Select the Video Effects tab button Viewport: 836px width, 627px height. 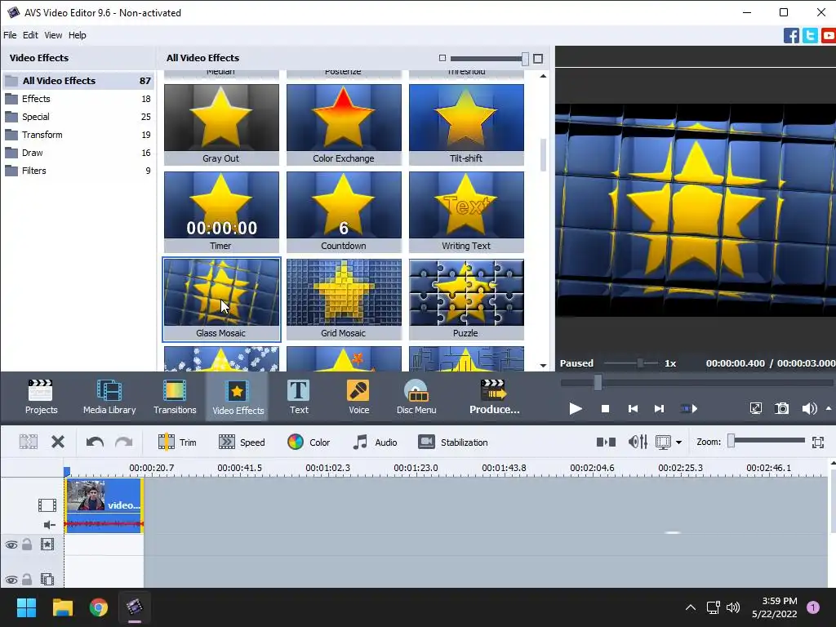tap(238, 397)
